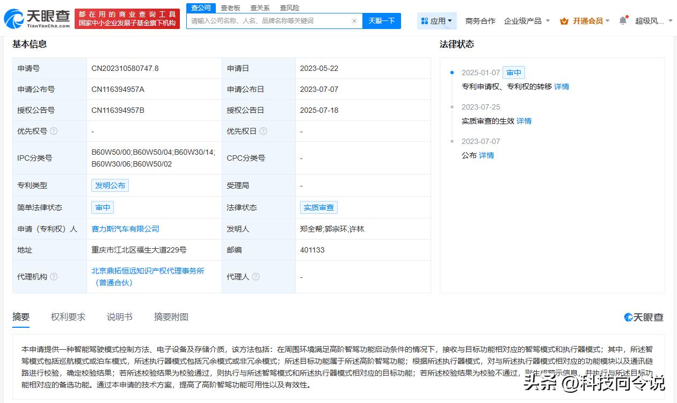The width and height of the screenshot is (677, 403).
Task: View 详情 for 实质审查的生效 entry
Action: pos(524,121)
